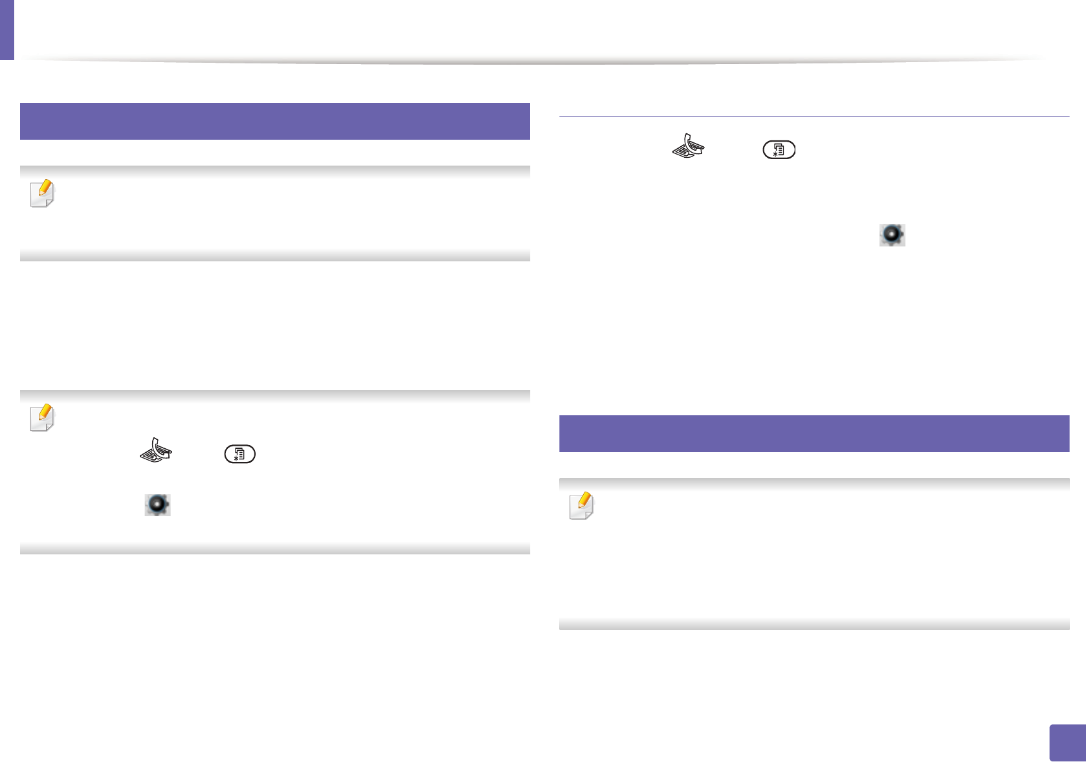1086x762 pixels.
Task: Click the fax phone icon in the right column
Action: [x=688, y=146]
